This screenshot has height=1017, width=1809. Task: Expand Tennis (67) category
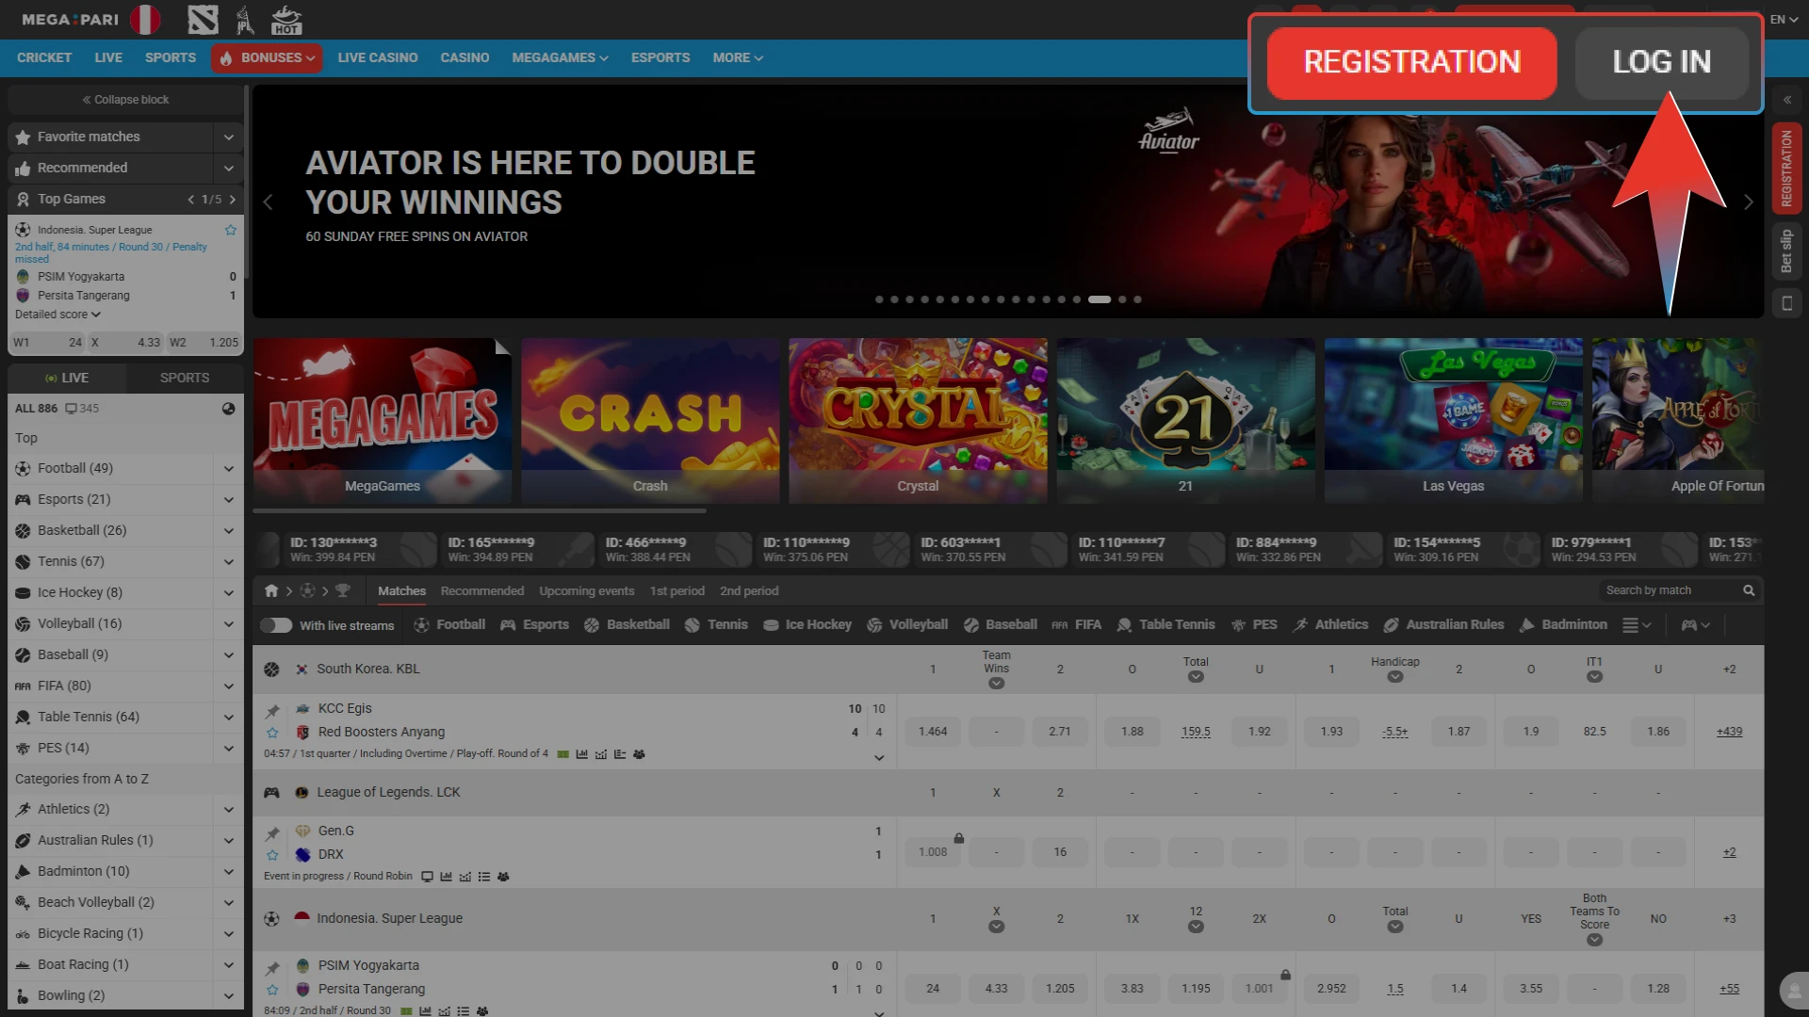pos(228,562)
